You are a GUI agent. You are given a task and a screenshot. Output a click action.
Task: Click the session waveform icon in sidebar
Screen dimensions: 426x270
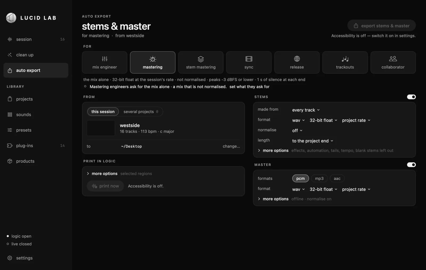pos(10,39)
